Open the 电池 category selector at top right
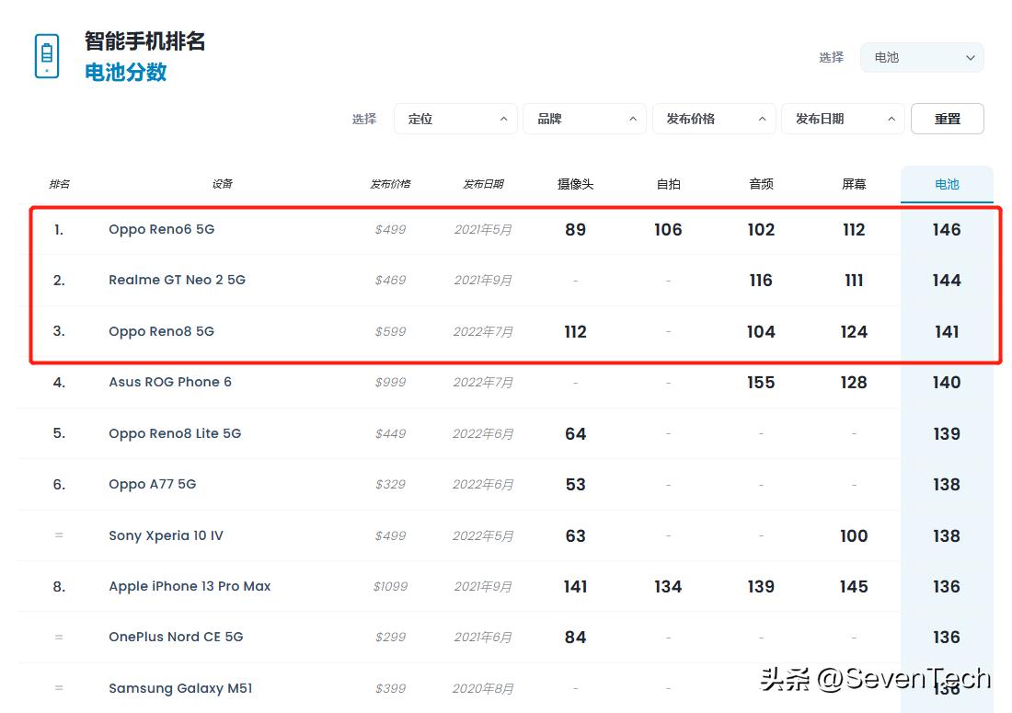 (920, 57)
